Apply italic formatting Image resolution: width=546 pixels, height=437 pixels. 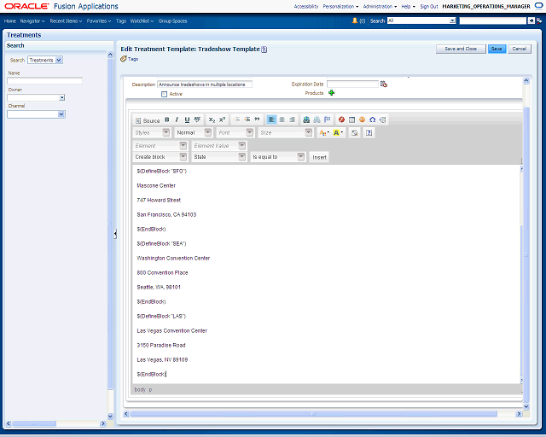click(177, 119)
